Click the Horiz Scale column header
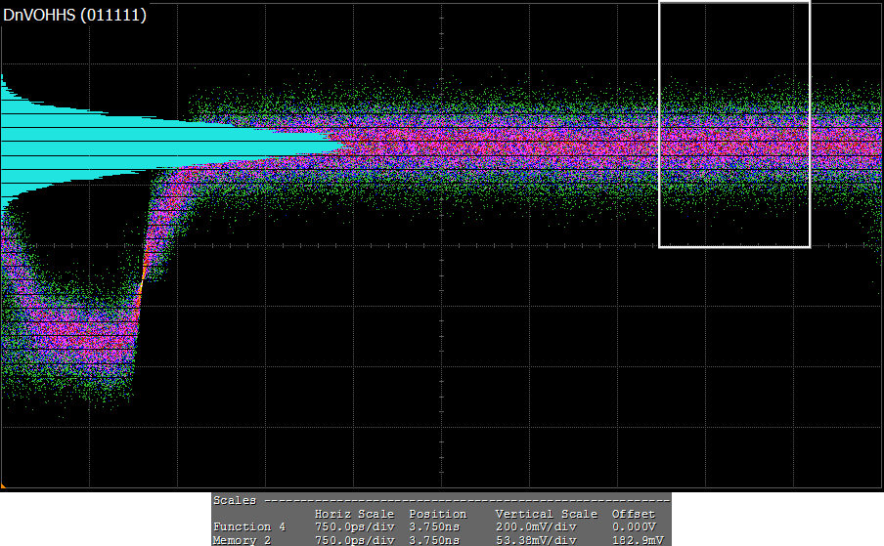This screenshot has width=884, height=546. [x=354, y=514]
